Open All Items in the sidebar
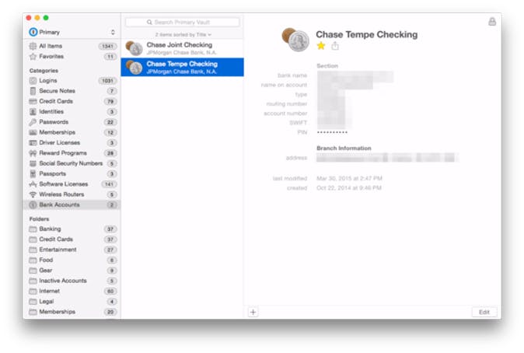 (x=72, y=46)
